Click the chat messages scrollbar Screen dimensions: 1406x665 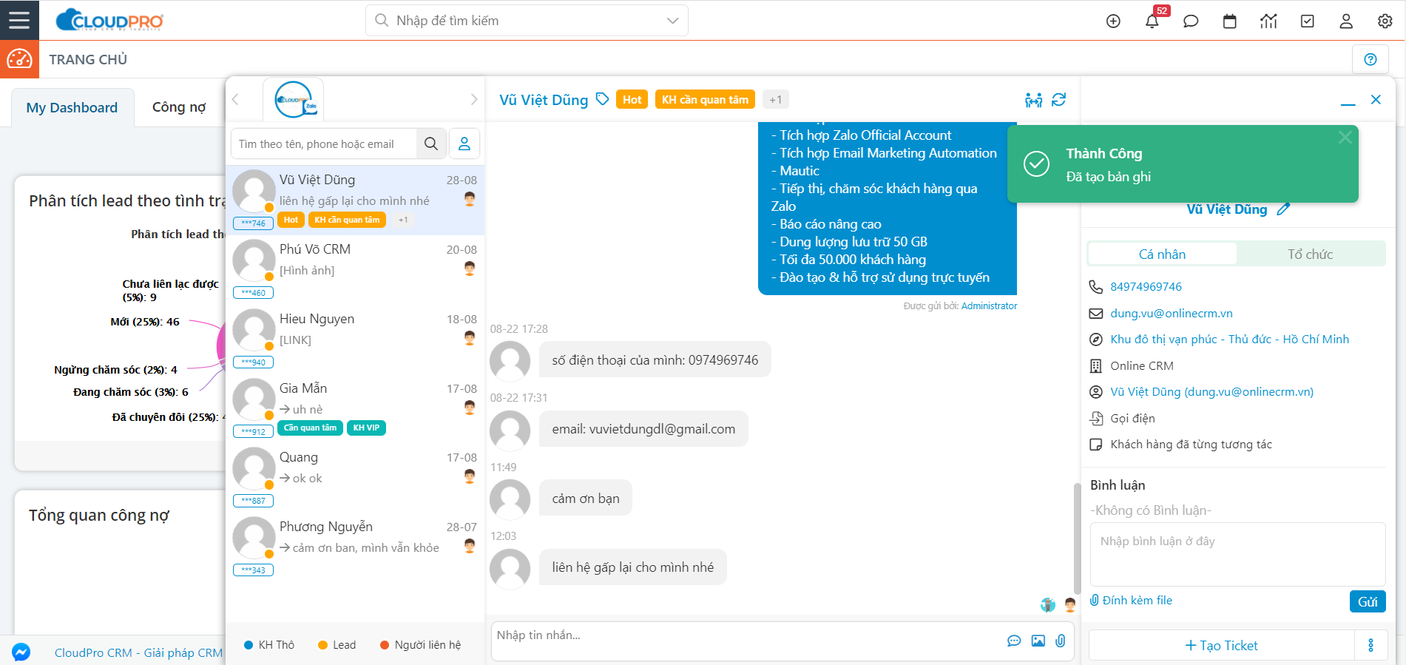[x=1077, y=537]
